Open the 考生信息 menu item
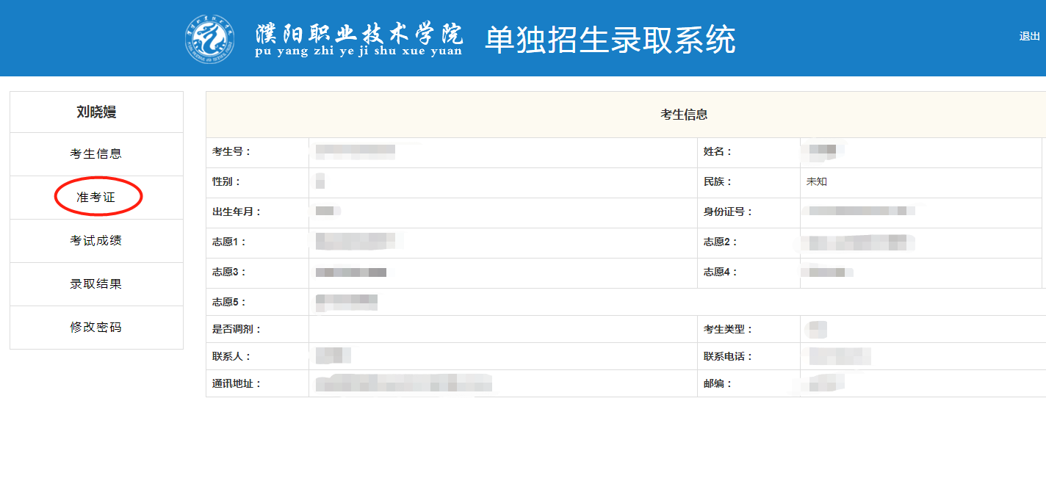Viewport: 1046px width, 495px height. [96, 154]
